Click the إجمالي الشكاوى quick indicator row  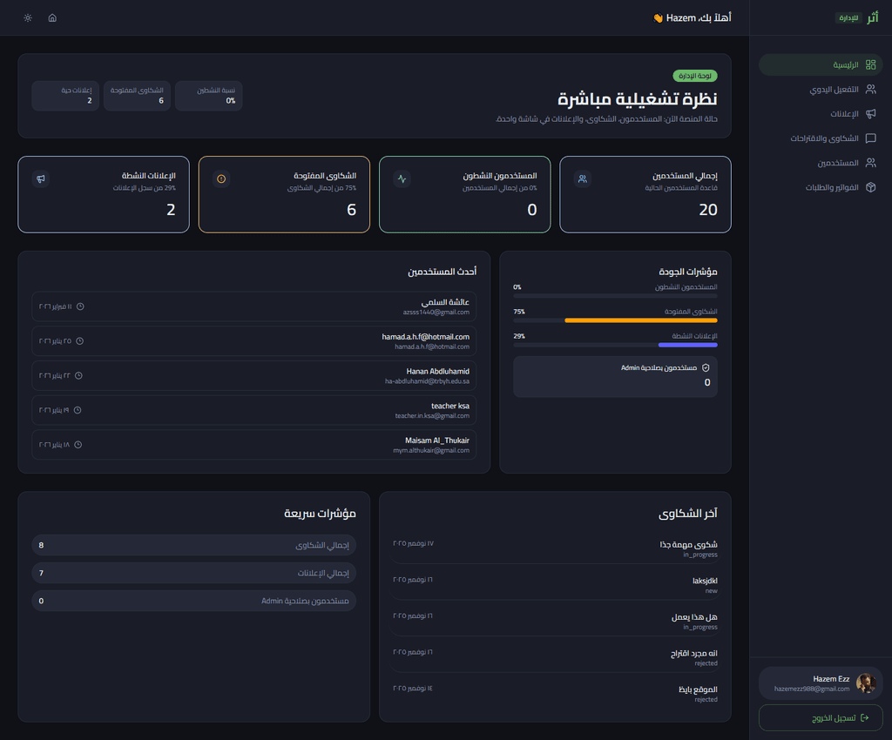point(193,546)
